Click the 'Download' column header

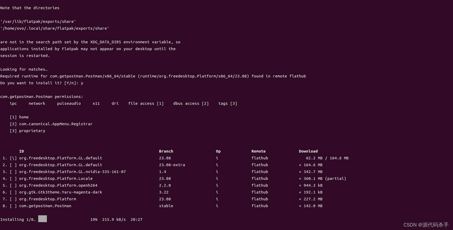[x=308, y=151]
